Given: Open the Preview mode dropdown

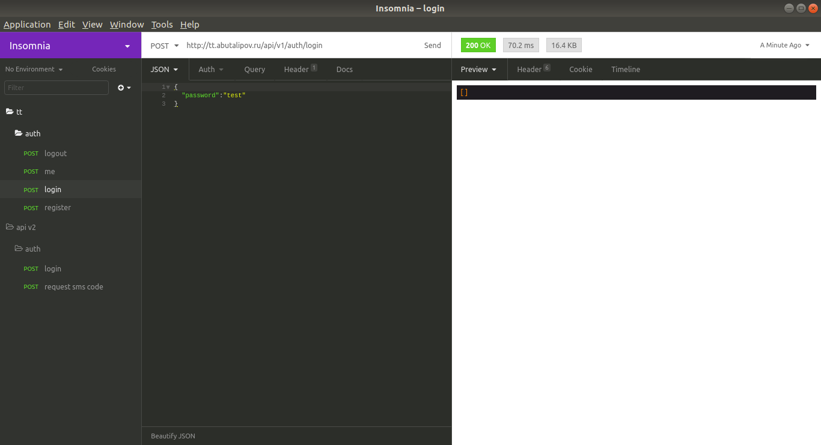Looking at the screenshot, I should (x=479, y=70).
